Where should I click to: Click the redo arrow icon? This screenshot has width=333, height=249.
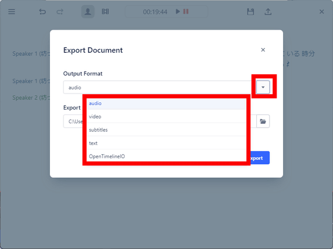point(59,11)
